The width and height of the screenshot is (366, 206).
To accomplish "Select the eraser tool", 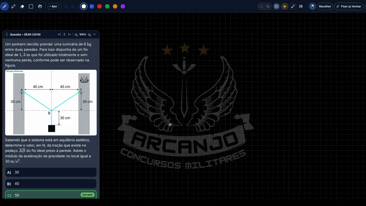I will click(22, 6).
